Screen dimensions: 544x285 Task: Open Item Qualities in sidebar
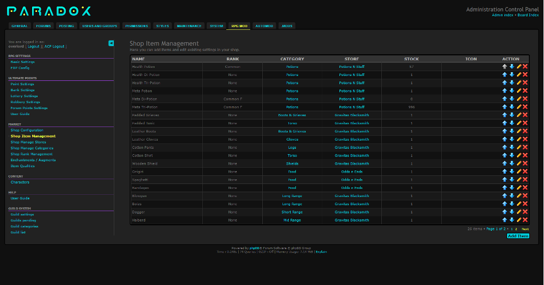[x=22, y=166]
